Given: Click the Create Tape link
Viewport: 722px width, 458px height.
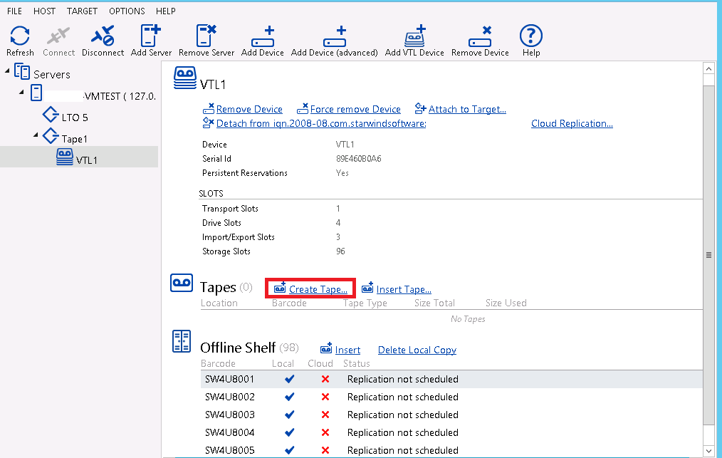Looking at the screenshot, I should (x=318, y=288).
